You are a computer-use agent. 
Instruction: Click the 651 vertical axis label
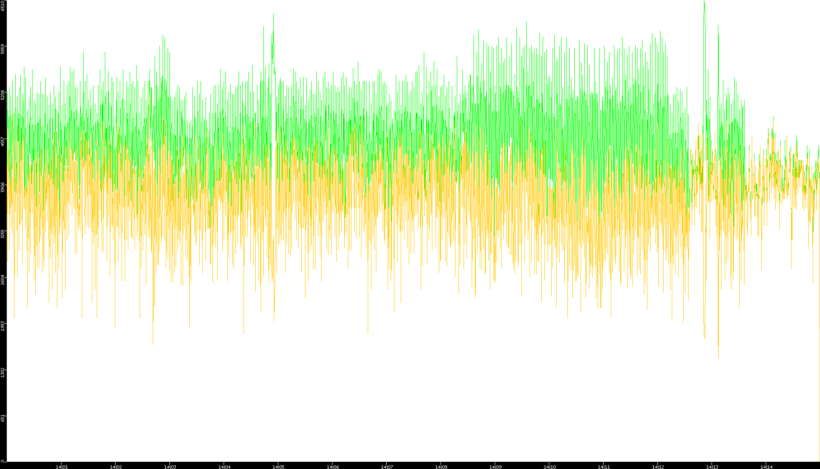click(x=3, y=418)
